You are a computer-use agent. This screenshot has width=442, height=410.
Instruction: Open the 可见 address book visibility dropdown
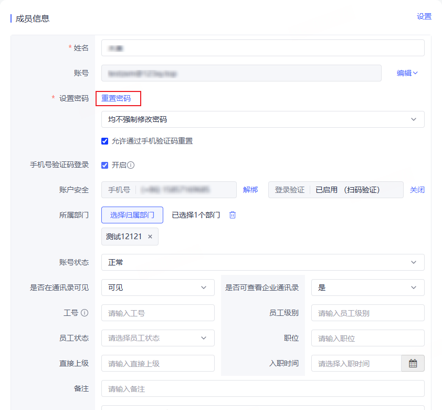(158, 288)
